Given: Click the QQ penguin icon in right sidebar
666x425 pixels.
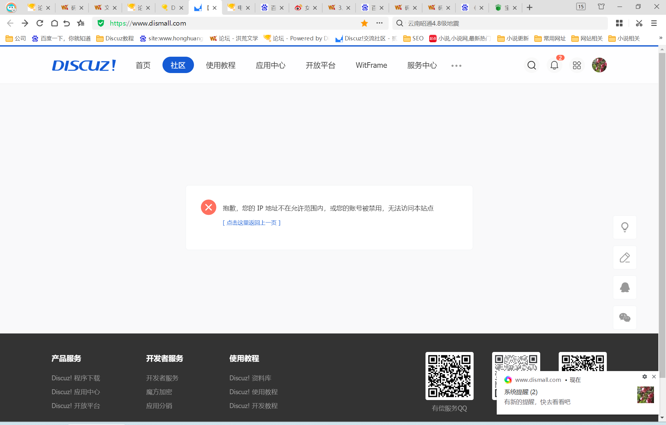Looking at the screenshot, I should pyautogui.click(x=625, y=287).
